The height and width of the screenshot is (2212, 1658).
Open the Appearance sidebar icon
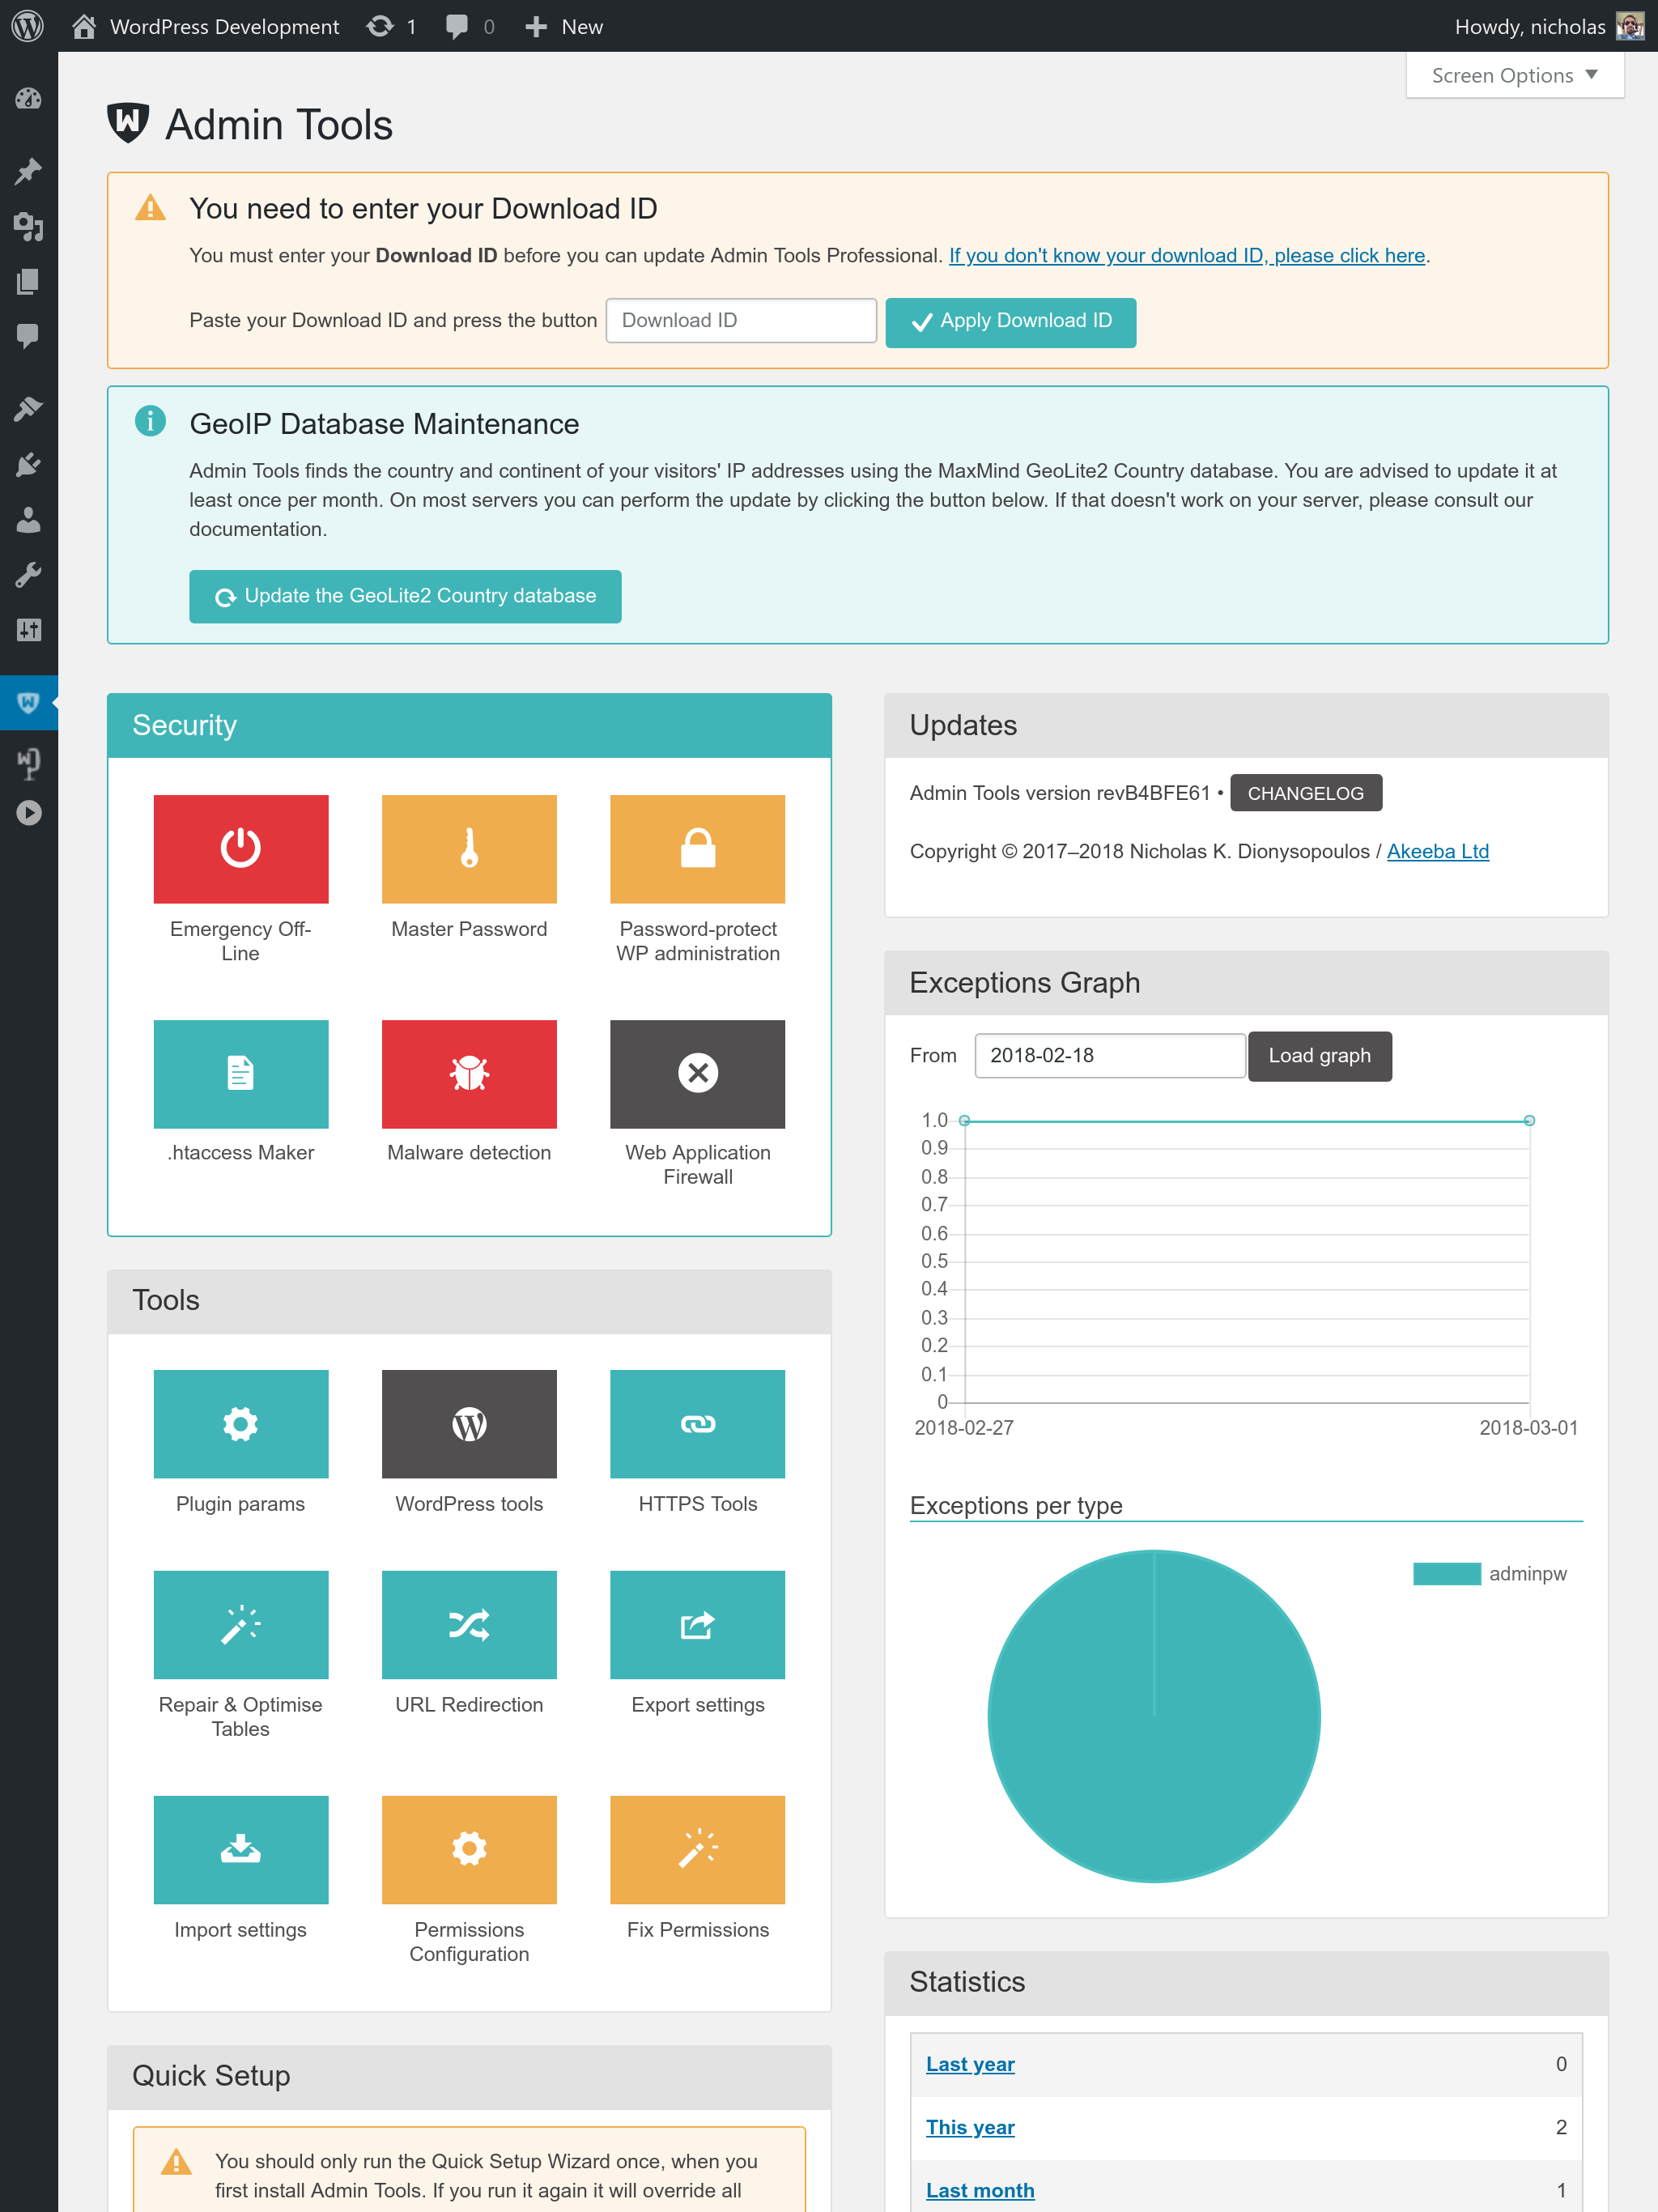point(28,408)
